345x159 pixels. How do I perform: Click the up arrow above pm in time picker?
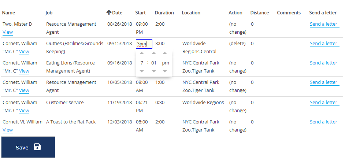pyautogui.click(x=165, y=53)
